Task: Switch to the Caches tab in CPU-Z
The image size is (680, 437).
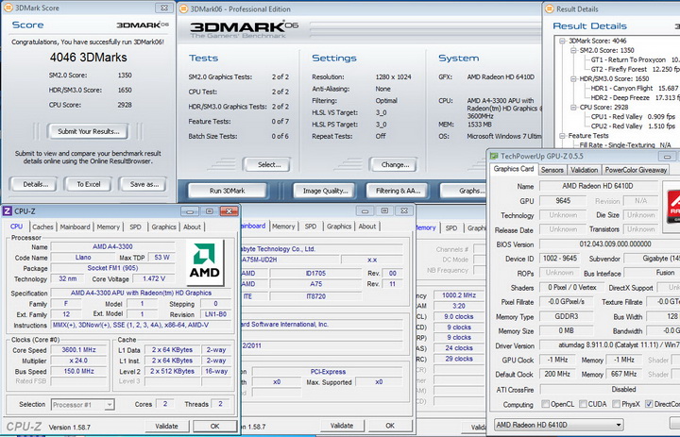Action: click(x=43, y=227)
